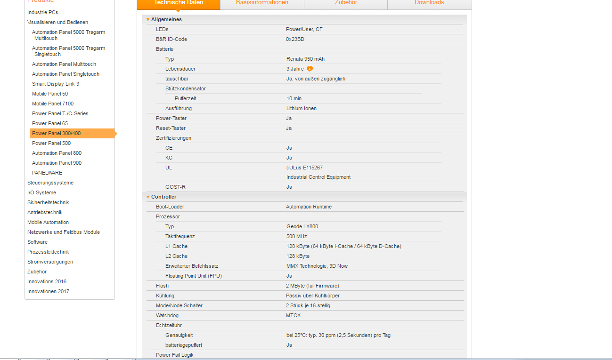Screen dimensions: 612x360
Task: Select highlighted Power Panel 300/400 item
Action: 72,133
